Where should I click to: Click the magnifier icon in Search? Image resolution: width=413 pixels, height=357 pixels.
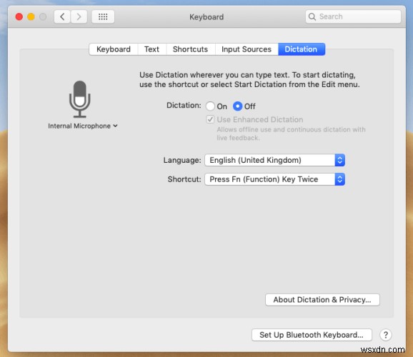312,16
